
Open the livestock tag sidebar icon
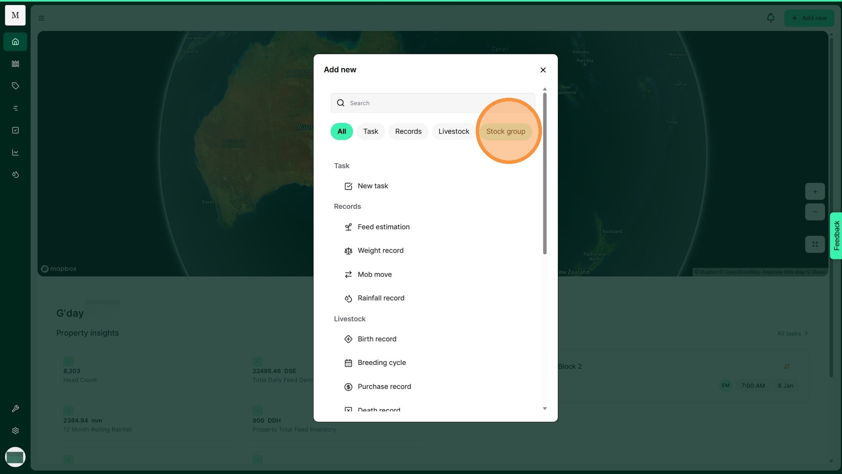[15, 86]
